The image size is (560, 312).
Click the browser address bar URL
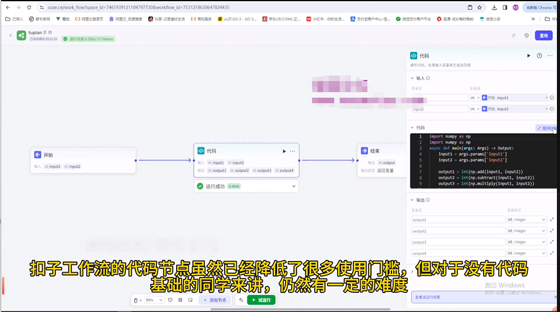coord(138,7)
